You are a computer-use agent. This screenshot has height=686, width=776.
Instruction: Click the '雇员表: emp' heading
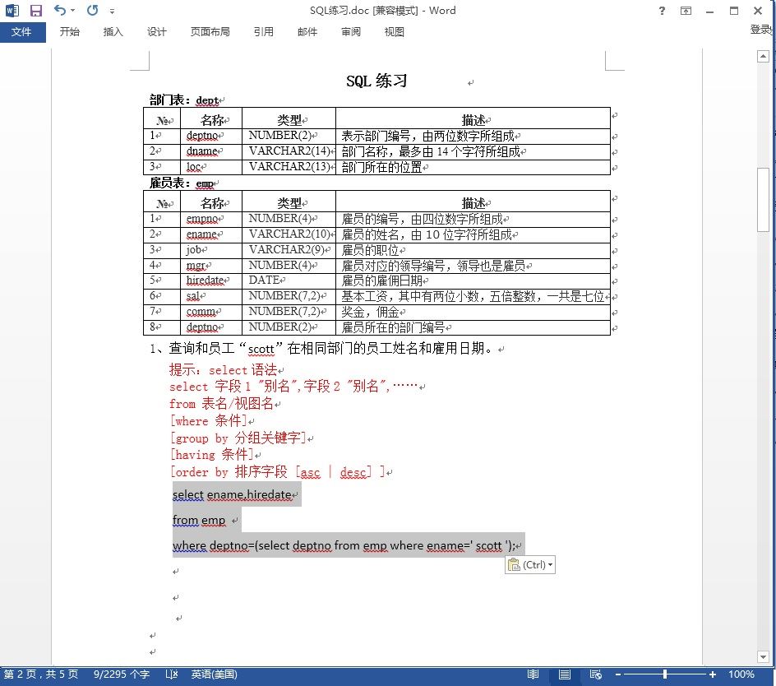pyautogui.click(x=181, y=183)
